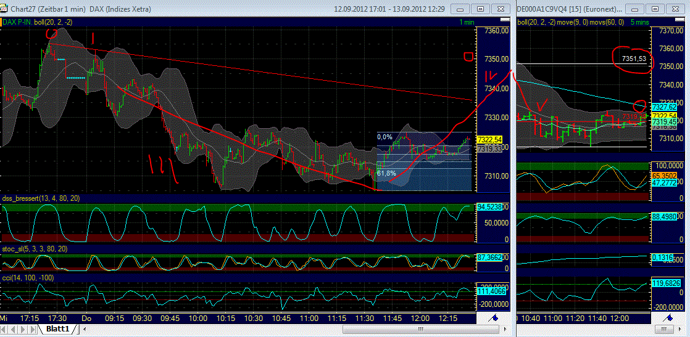This screenshot has width=690, height=337.
Task: Go to the previous sheet with the tab navigation arrow
Action: click(14, 328)
